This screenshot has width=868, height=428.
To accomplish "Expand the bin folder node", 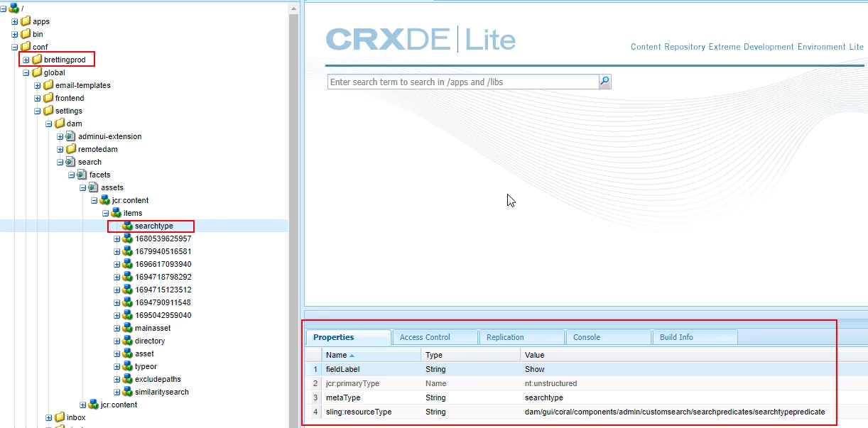I will pos(15,34).
